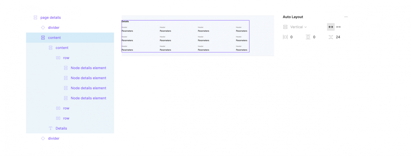
Task: Edit horizontal padding value field
Action: click(291, 37)
